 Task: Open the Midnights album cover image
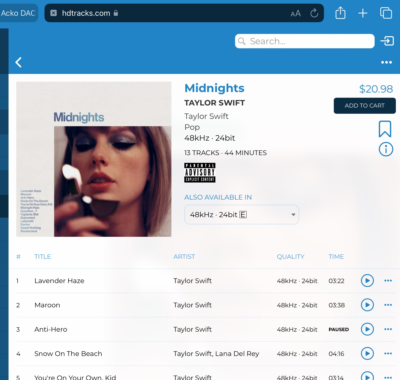point(94,159)
